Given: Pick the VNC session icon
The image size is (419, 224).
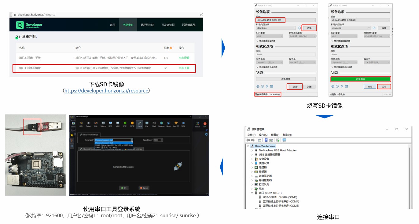Looking at the screenshot, I should (x=117, y=124).
